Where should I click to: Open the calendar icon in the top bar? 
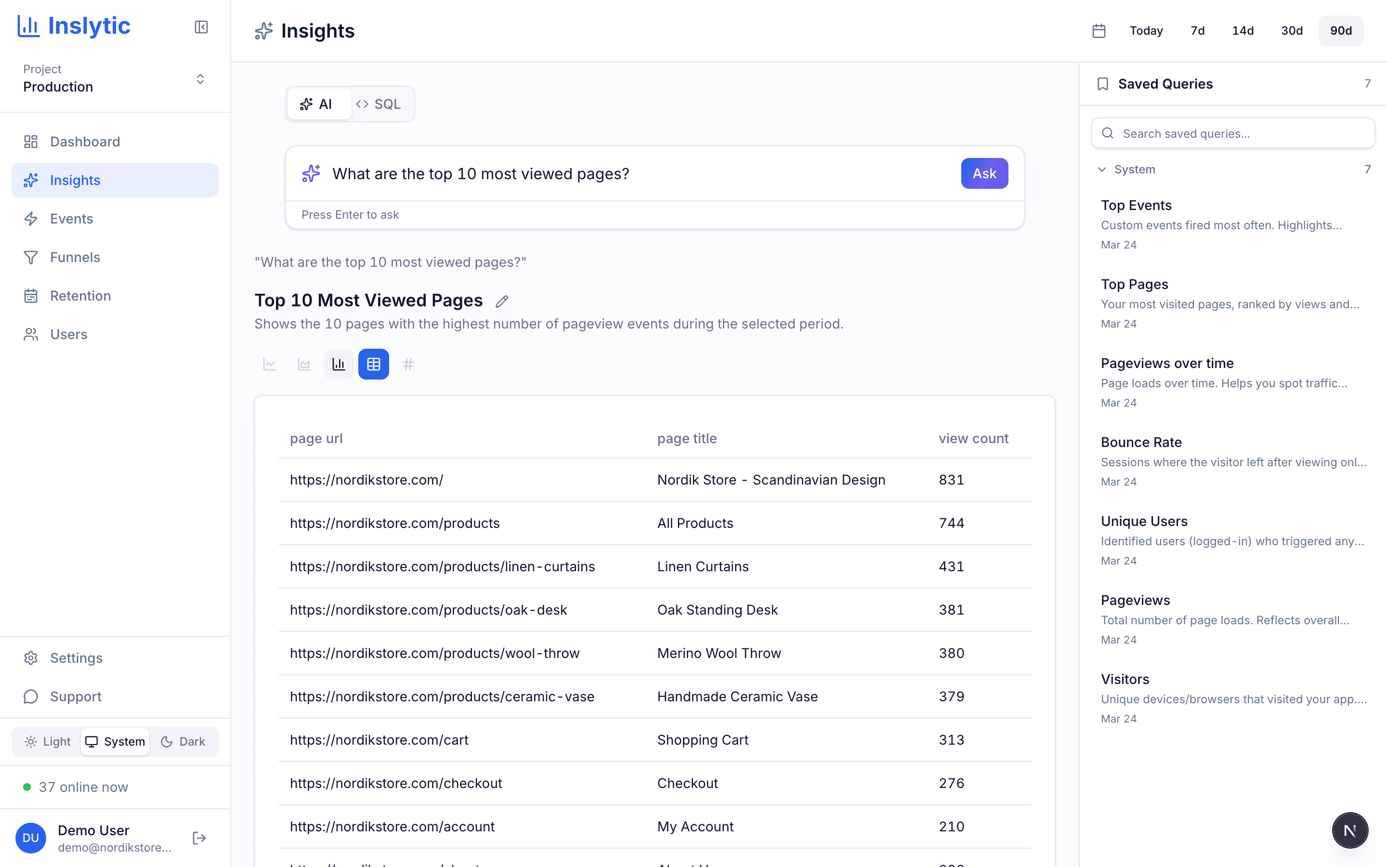point(1099,30)
